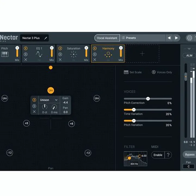Open the EQ 1 curve icon
The width and height of the screenshot is (196, 196).
[x=39, y=54]
